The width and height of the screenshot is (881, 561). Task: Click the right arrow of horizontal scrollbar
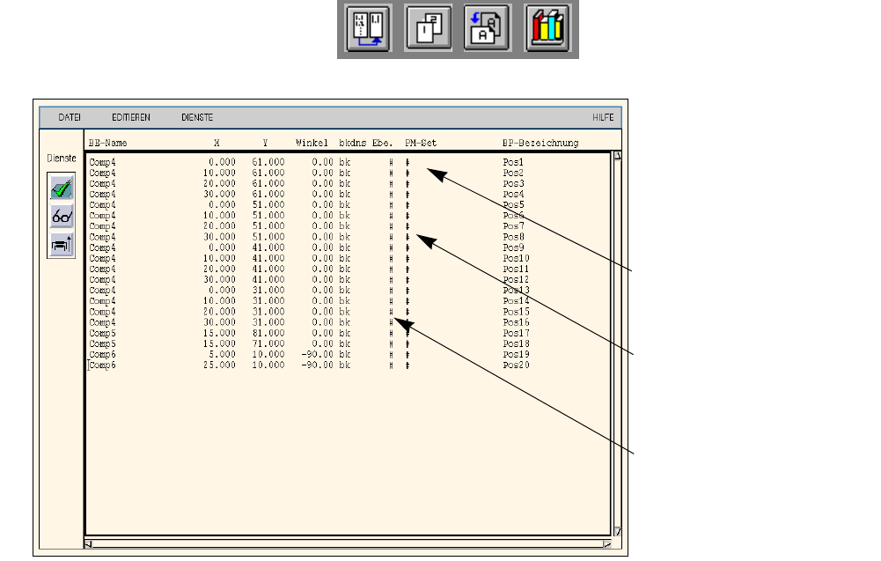click(606, 543)
